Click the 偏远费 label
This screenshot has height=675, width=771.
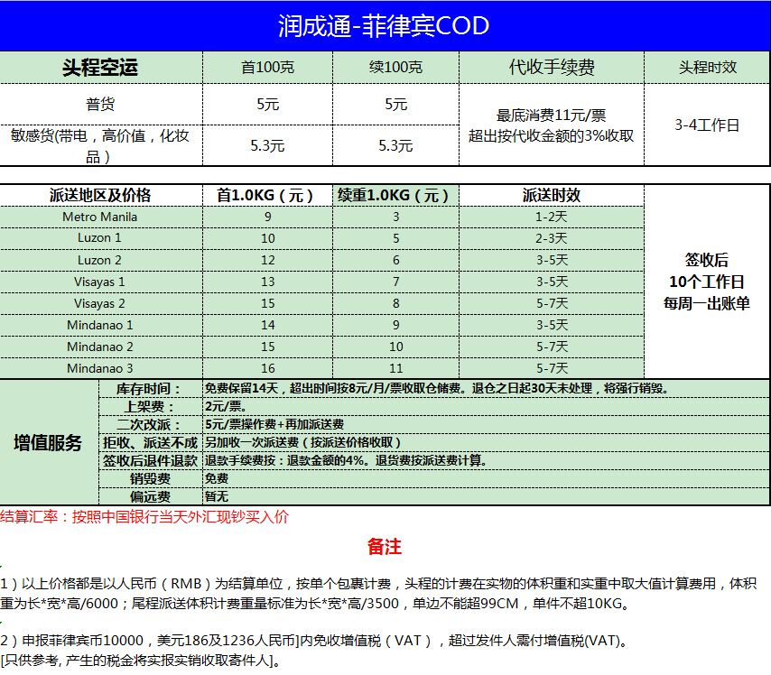pyautogui.click(x=151, y=496)
